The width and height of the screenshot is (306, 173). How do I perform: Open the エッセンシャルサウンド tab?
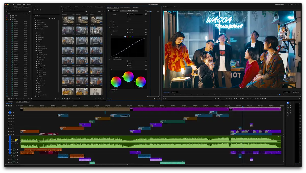pos(87,7)
